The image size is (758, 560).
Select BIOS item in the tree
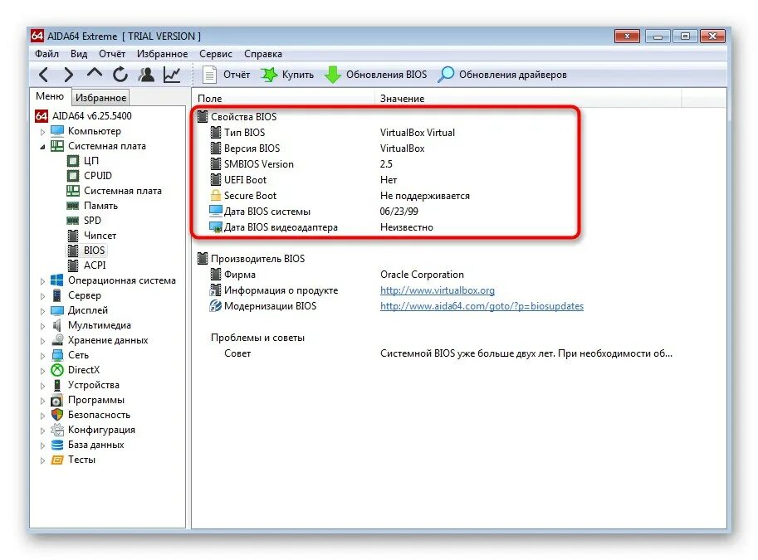pos(94,251)
